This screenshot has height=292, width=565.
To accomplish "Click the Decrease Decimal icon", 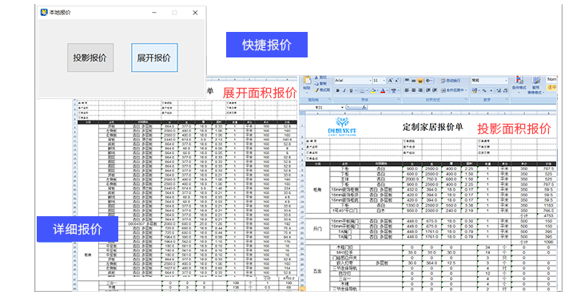I will 506,90.
